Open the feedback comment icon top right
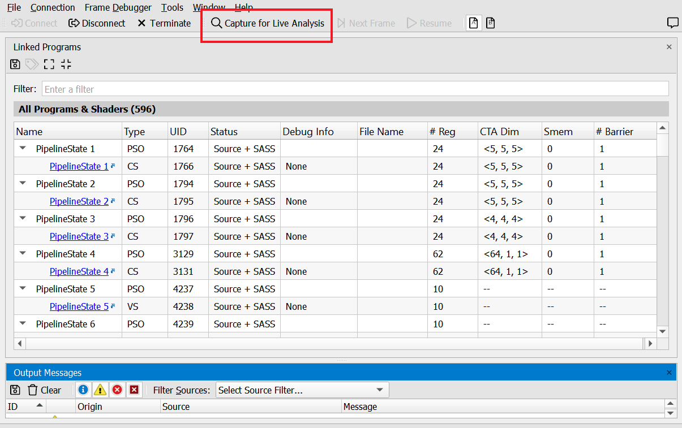The width and height of the screenshot is (682, 428). tap(672, 23)
